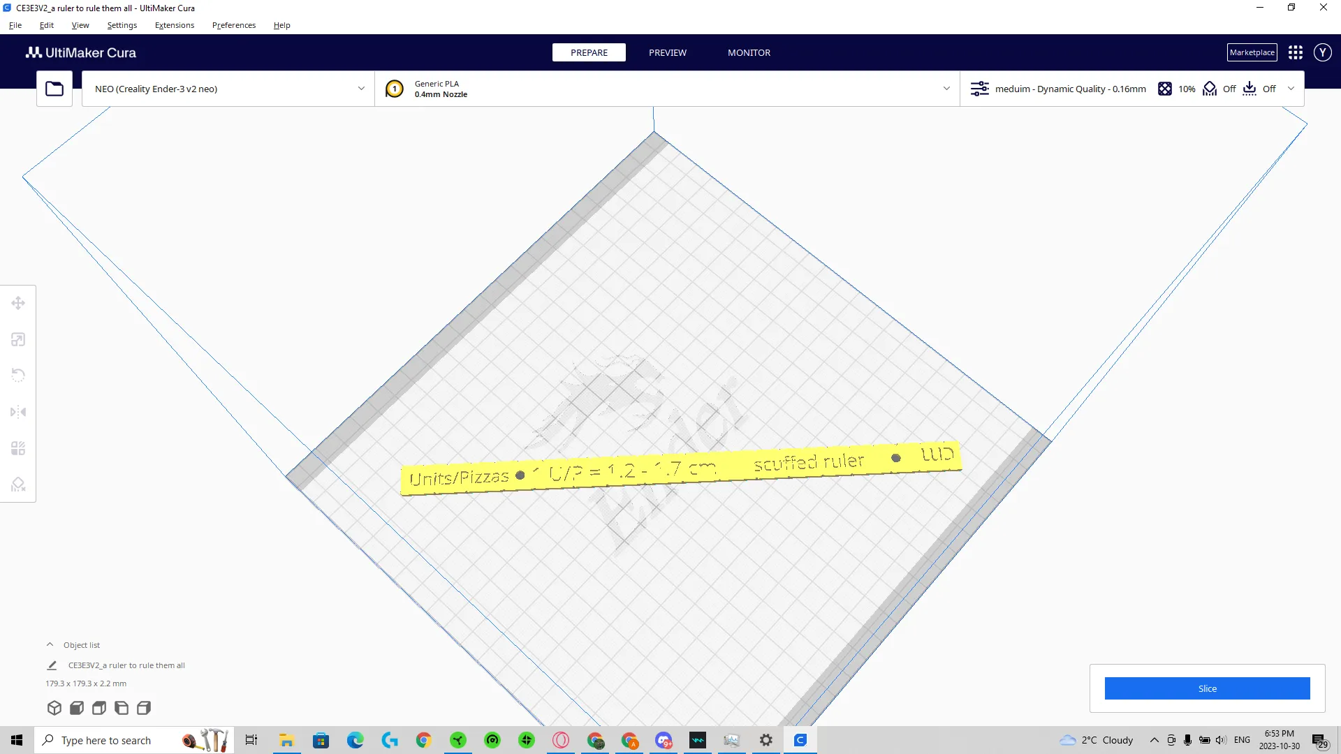Expand the Generic PLA material dropdown
The height and width of the screenshot is (754, 1341).
point(667,89)
